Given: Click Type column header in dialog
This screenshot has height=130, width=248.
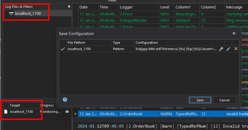Looking at the screenshot, I should [x=123, y=43].
